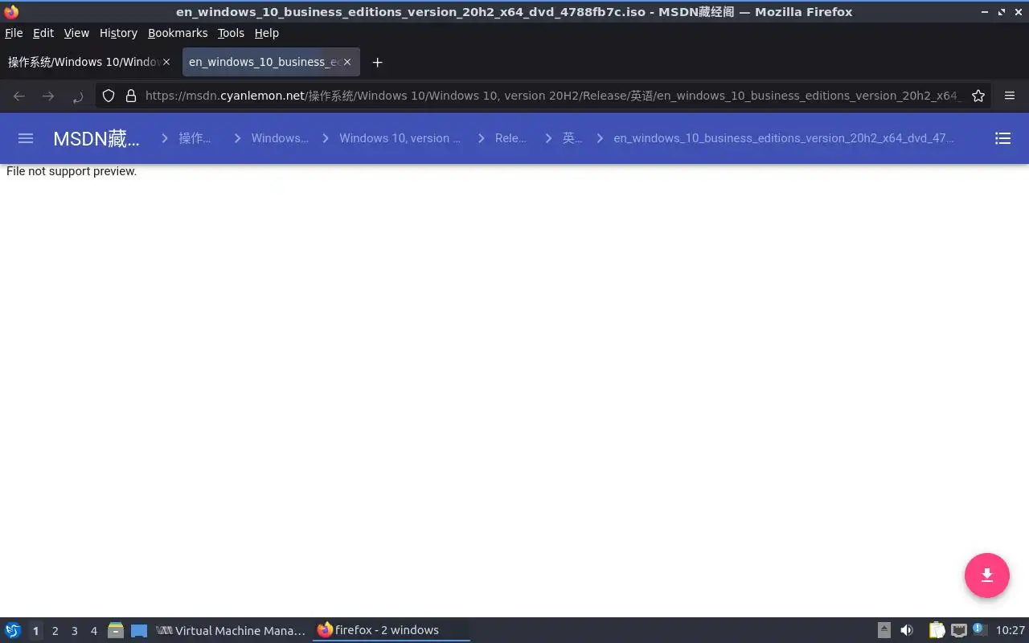Viewport: 1029px width, 643px height.
Task: Open notification tray icon
Action: click(x=978, y=629)
